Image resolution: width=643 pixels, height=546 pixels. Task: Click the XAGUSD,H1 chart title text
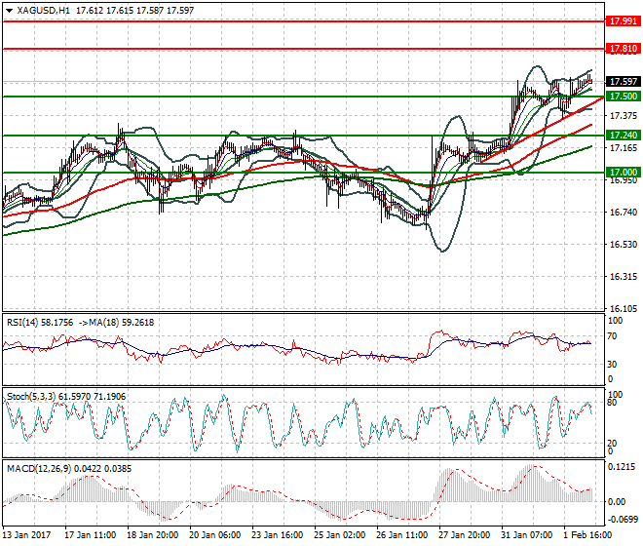[44, 11]
